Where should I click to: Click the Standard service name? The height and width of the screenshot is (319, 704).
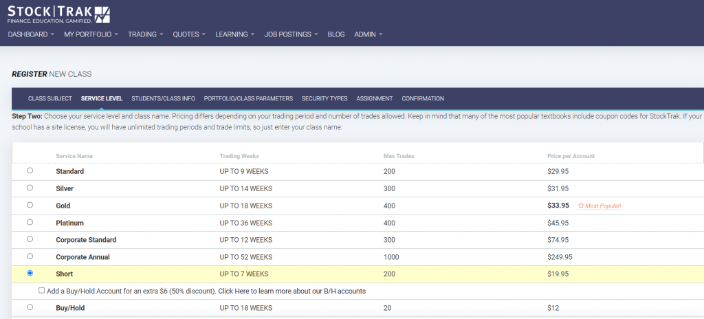point(69,171)
